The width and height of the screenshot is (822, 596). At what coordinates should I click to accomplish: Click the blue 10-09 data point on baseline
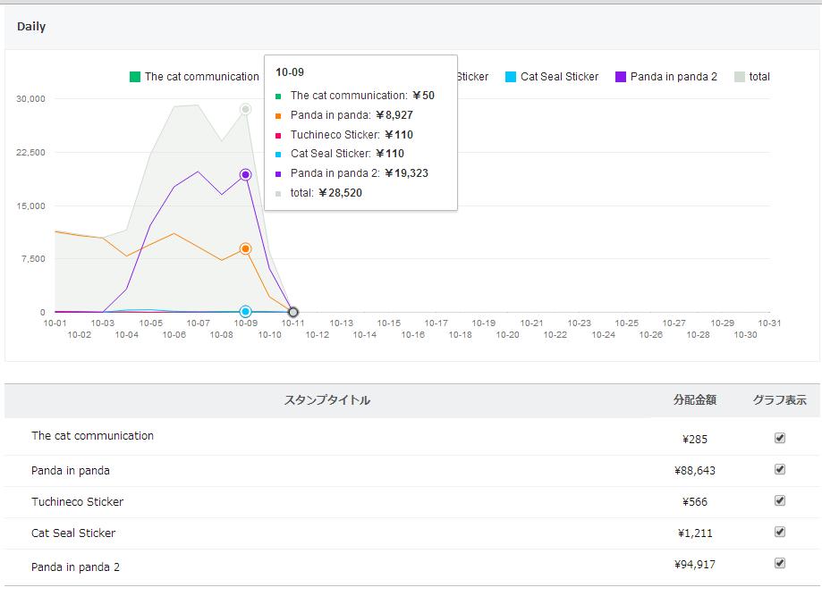[245, 311]
